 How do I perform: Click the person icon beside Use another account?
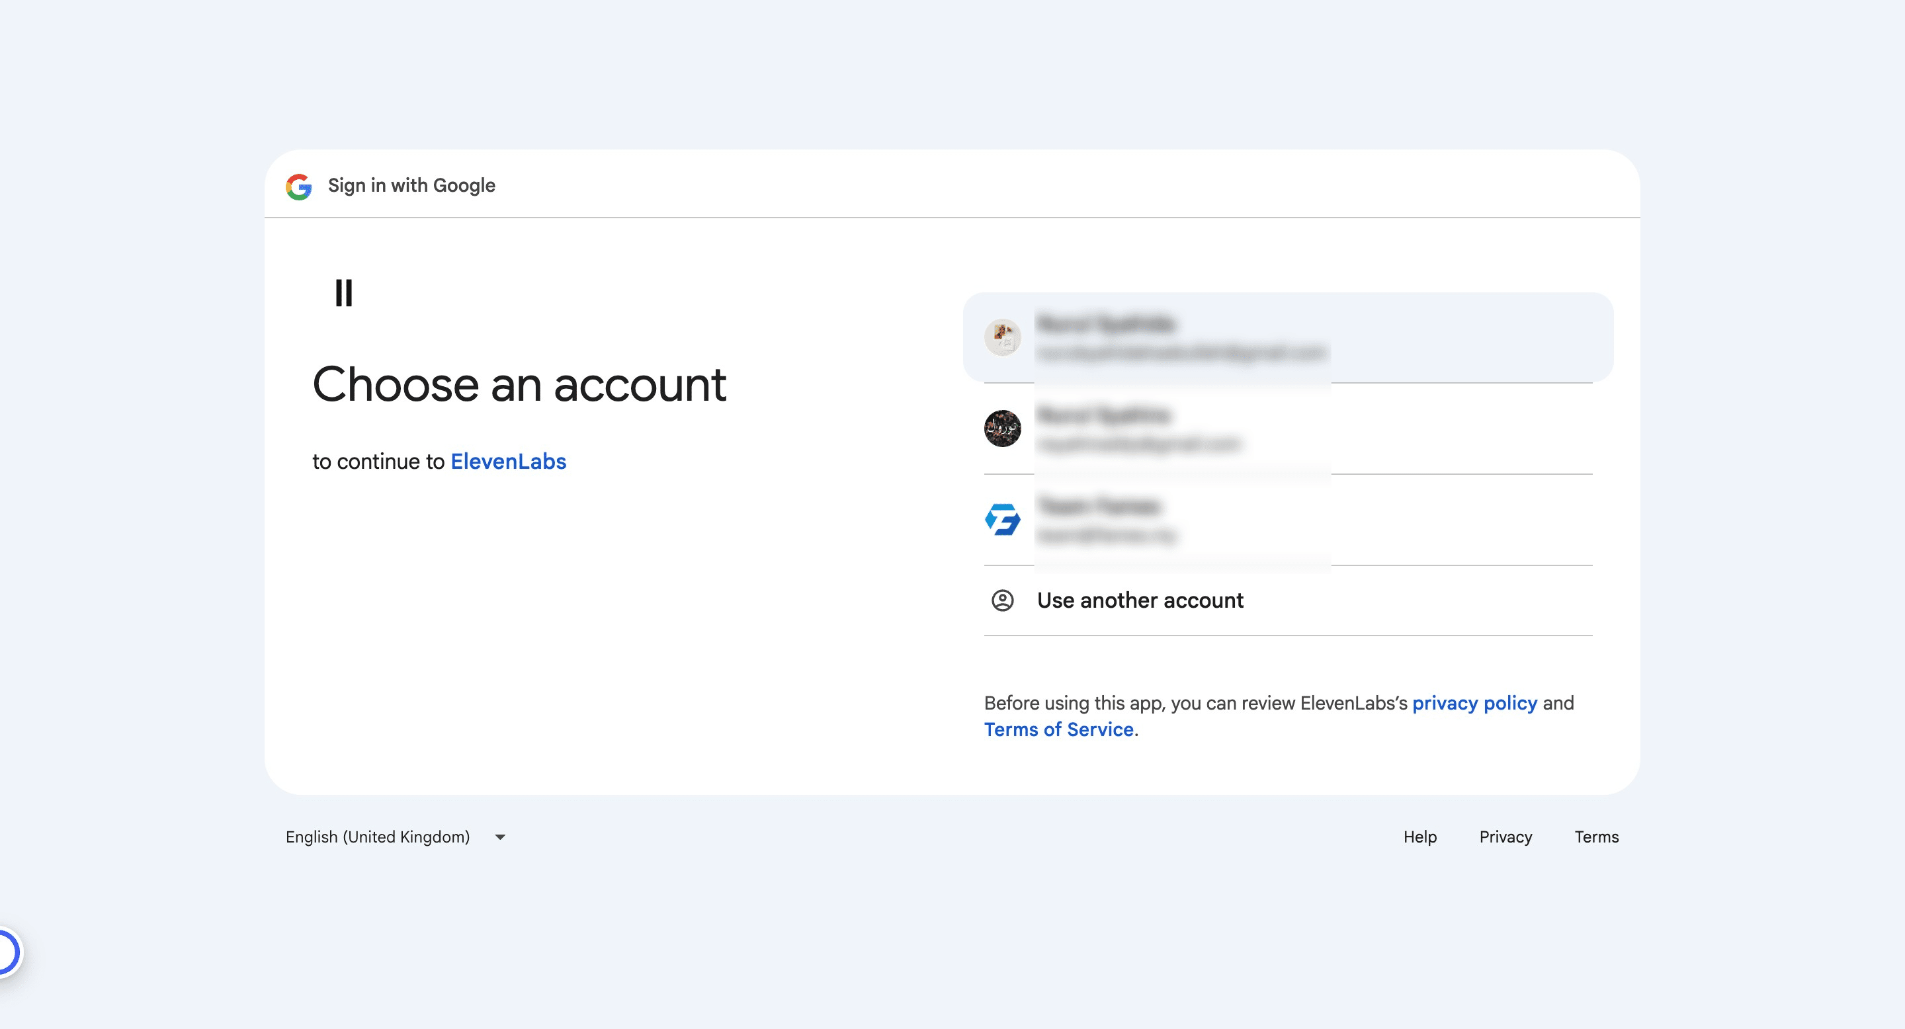pos(1002,600)
